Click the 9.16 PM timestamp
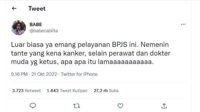The width and height of the screenshot is (200, 112). pyautogui.click(x=19, y=74)
